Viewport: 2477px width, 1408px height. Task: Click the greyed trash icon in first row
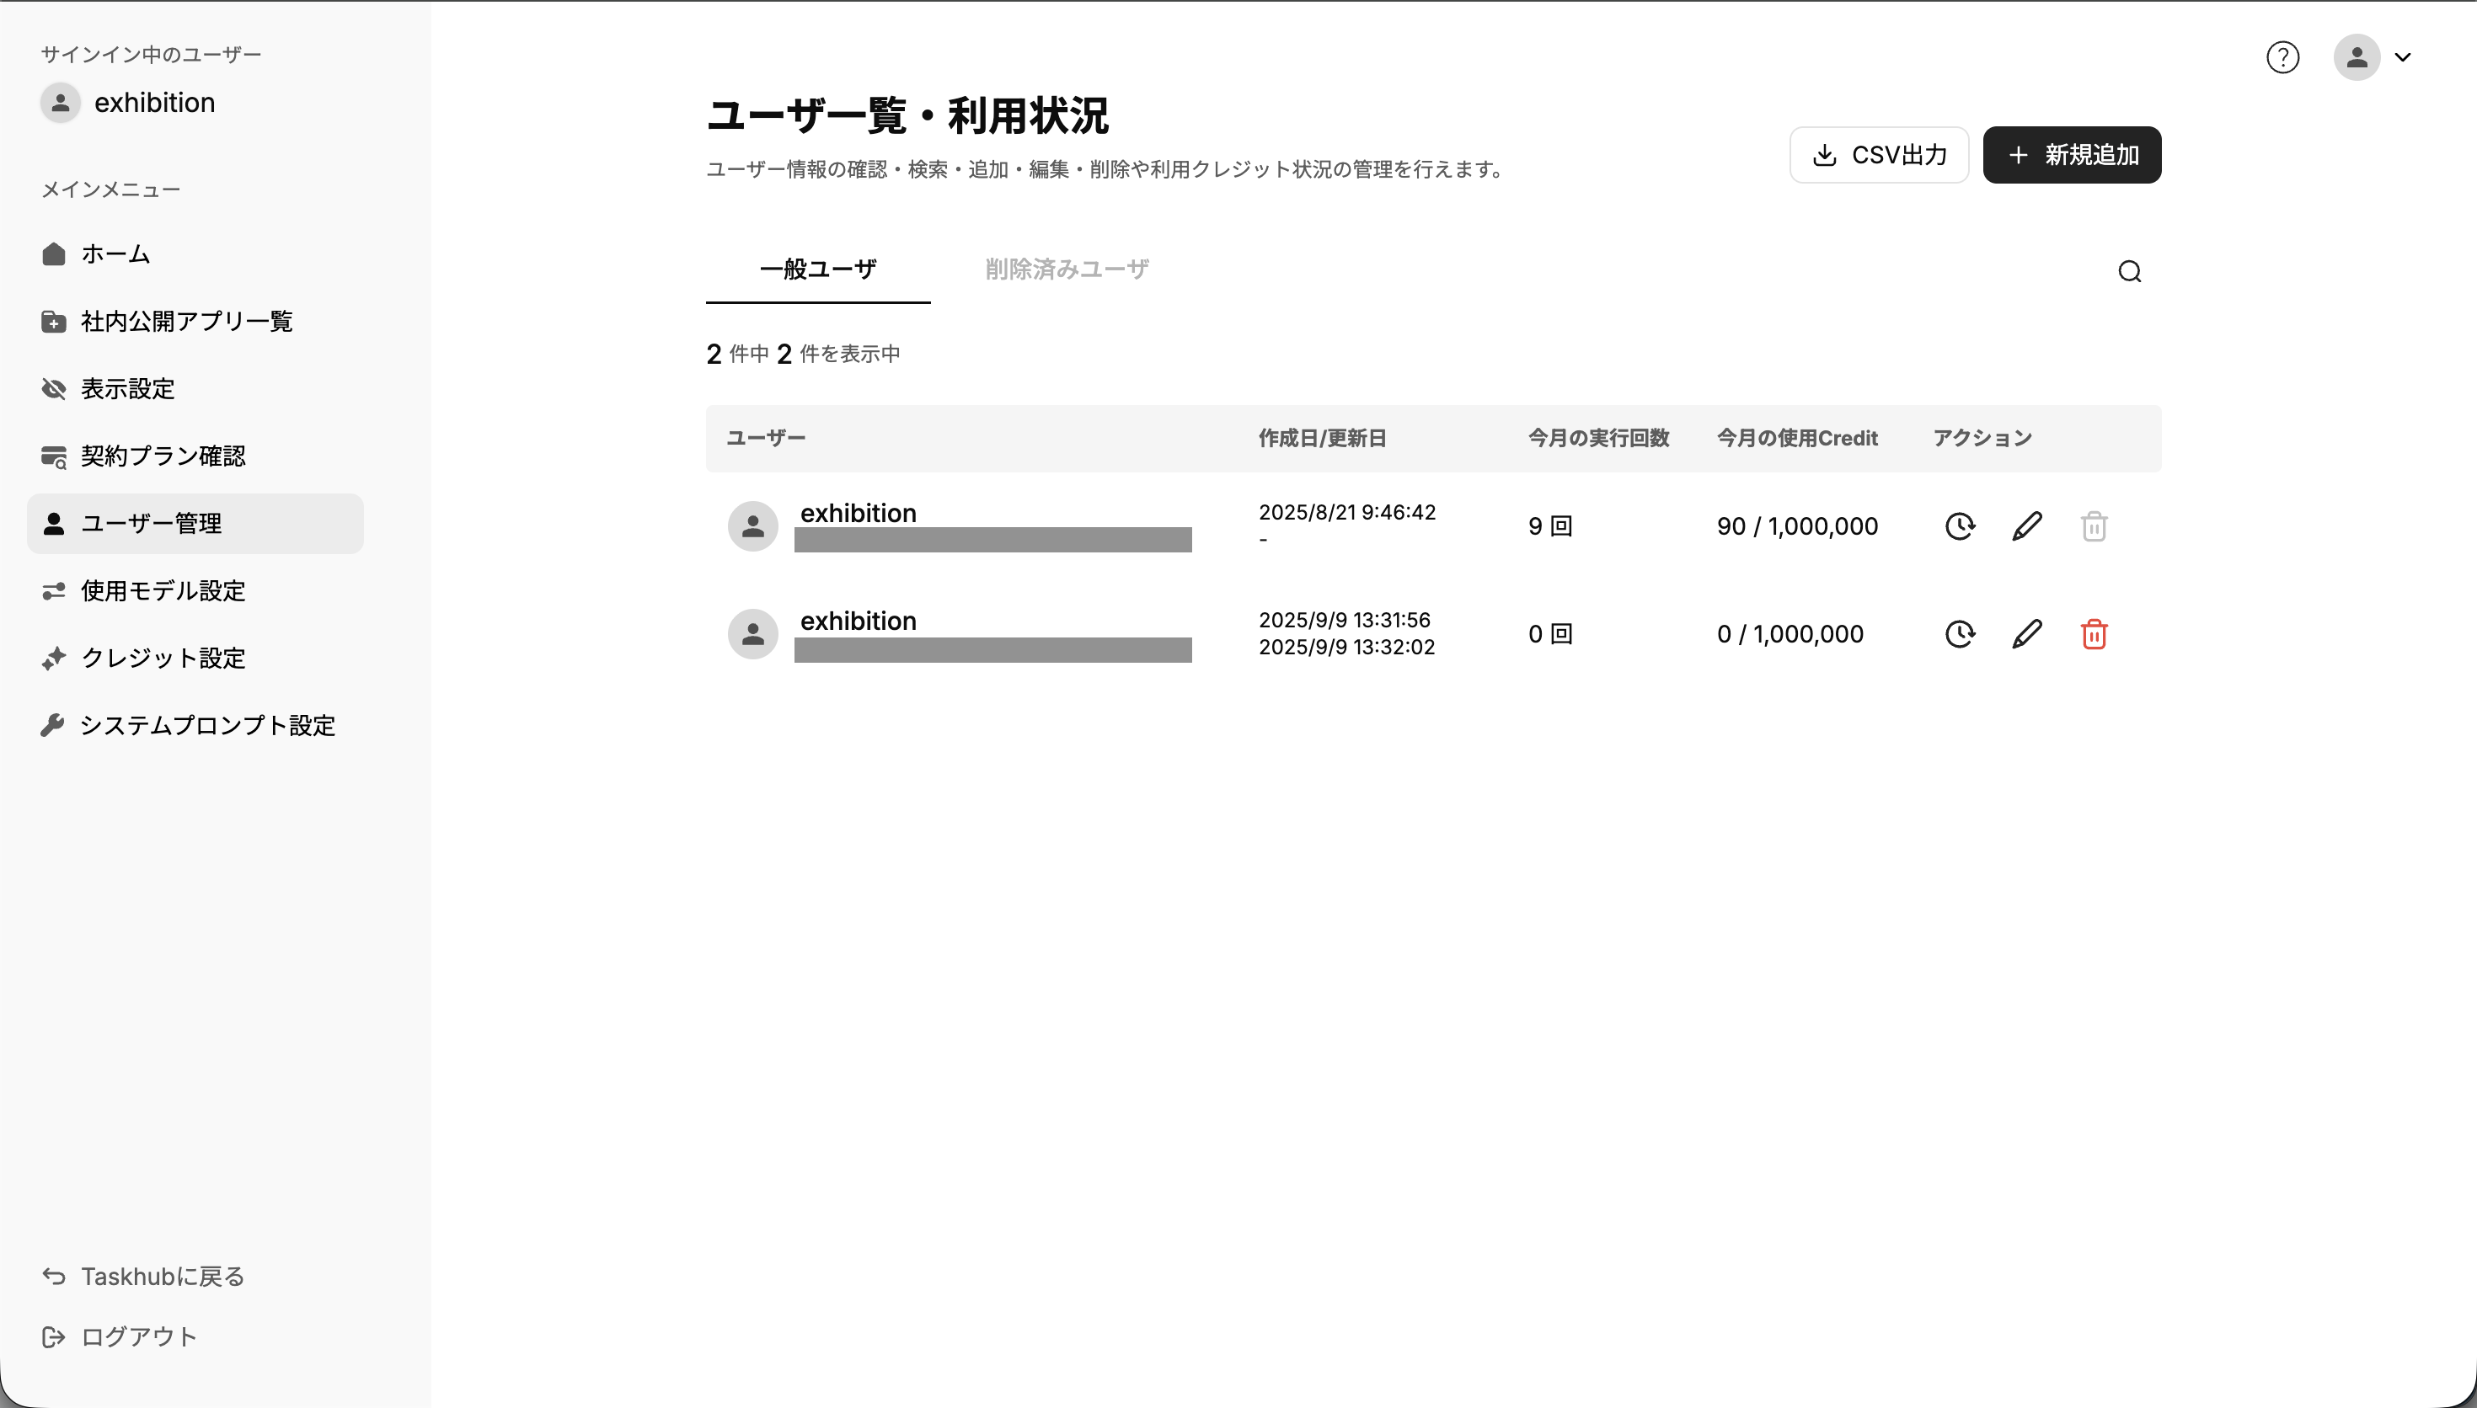pos(2094,526)
